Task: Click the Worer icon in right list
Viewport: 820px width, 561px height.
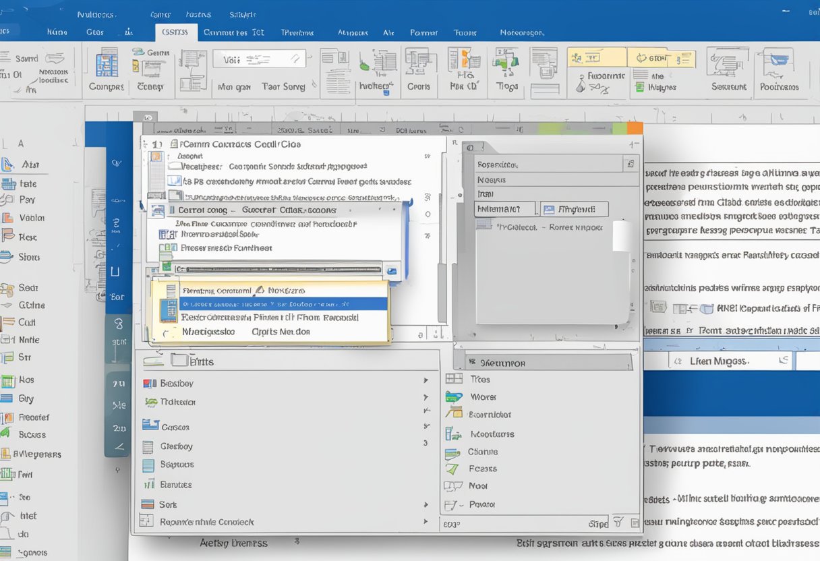Action: pos(455,396)
